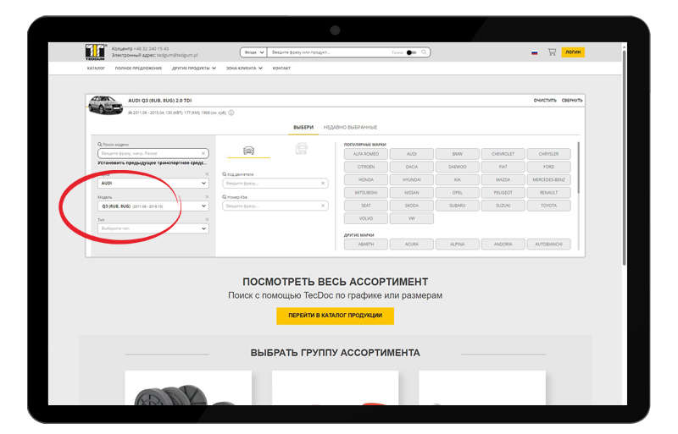Open Полное предложение menu item
This screenshot has height=434, width=678.
tap(138, 69)
